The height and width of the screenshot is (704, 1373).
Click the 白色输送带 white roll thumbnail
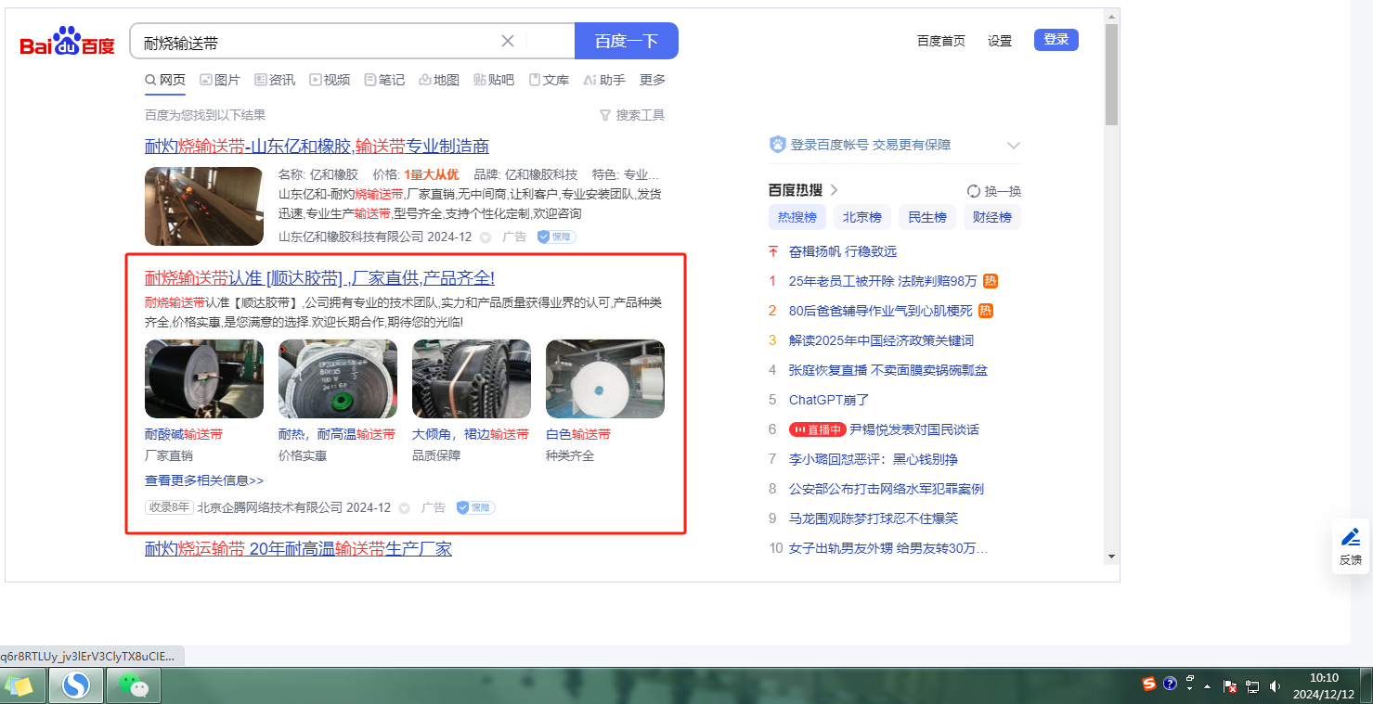[x=605, y=379]
